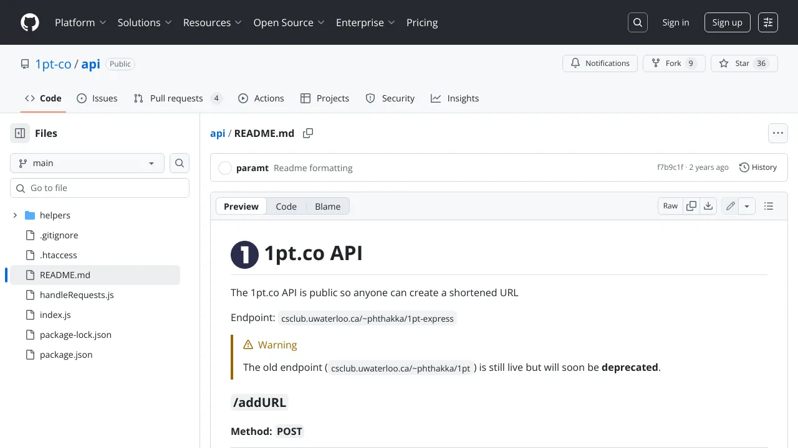The image size is (798, 448).
Task: Edit this file with the pencil icon
Action: [731, 206]
